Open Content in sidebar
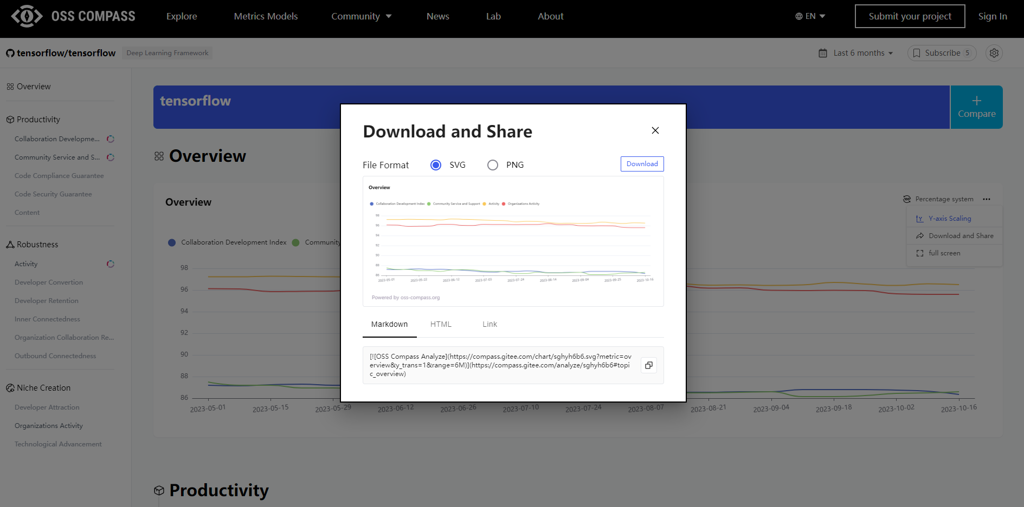This screenshot has height=507, width=1024. coord(27,213)
